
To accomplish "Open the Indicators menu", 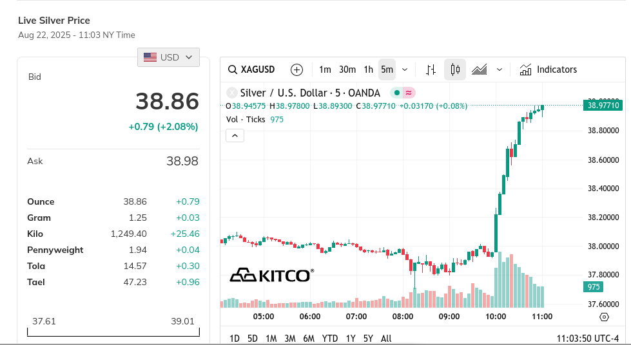I will click(548, 70).
